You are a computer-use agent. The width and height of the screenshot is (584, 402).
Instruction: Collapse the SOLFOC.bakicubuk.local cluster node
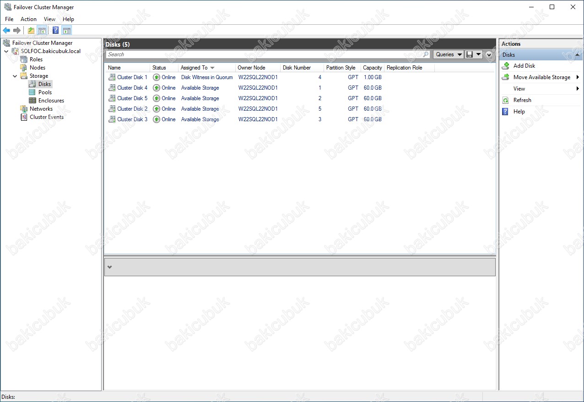[x=6, y=51]
